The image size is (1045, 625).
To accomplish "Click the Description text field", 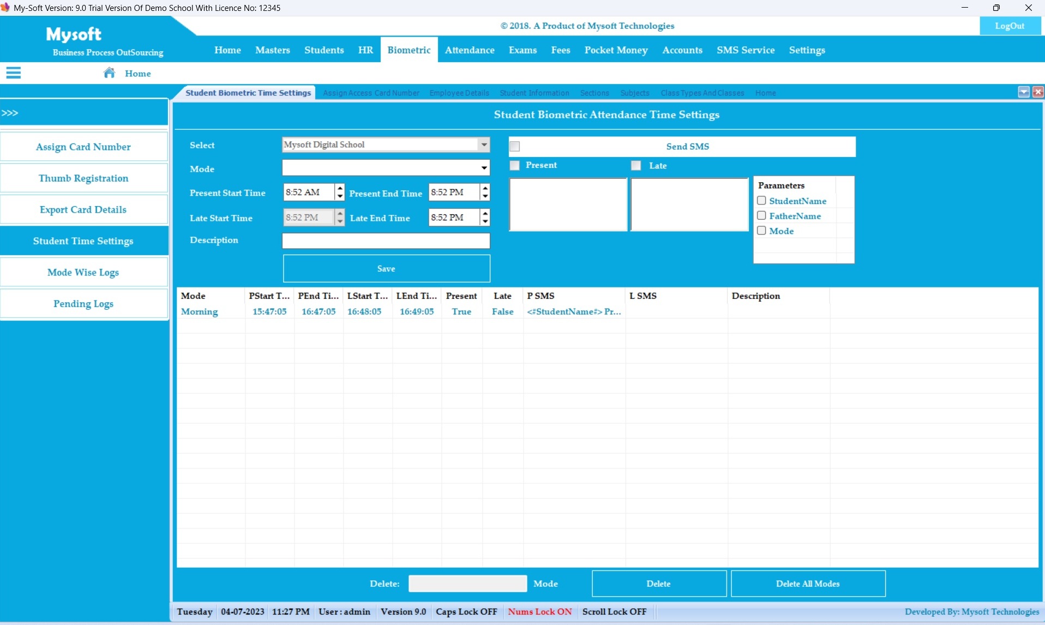I will 386,241.
